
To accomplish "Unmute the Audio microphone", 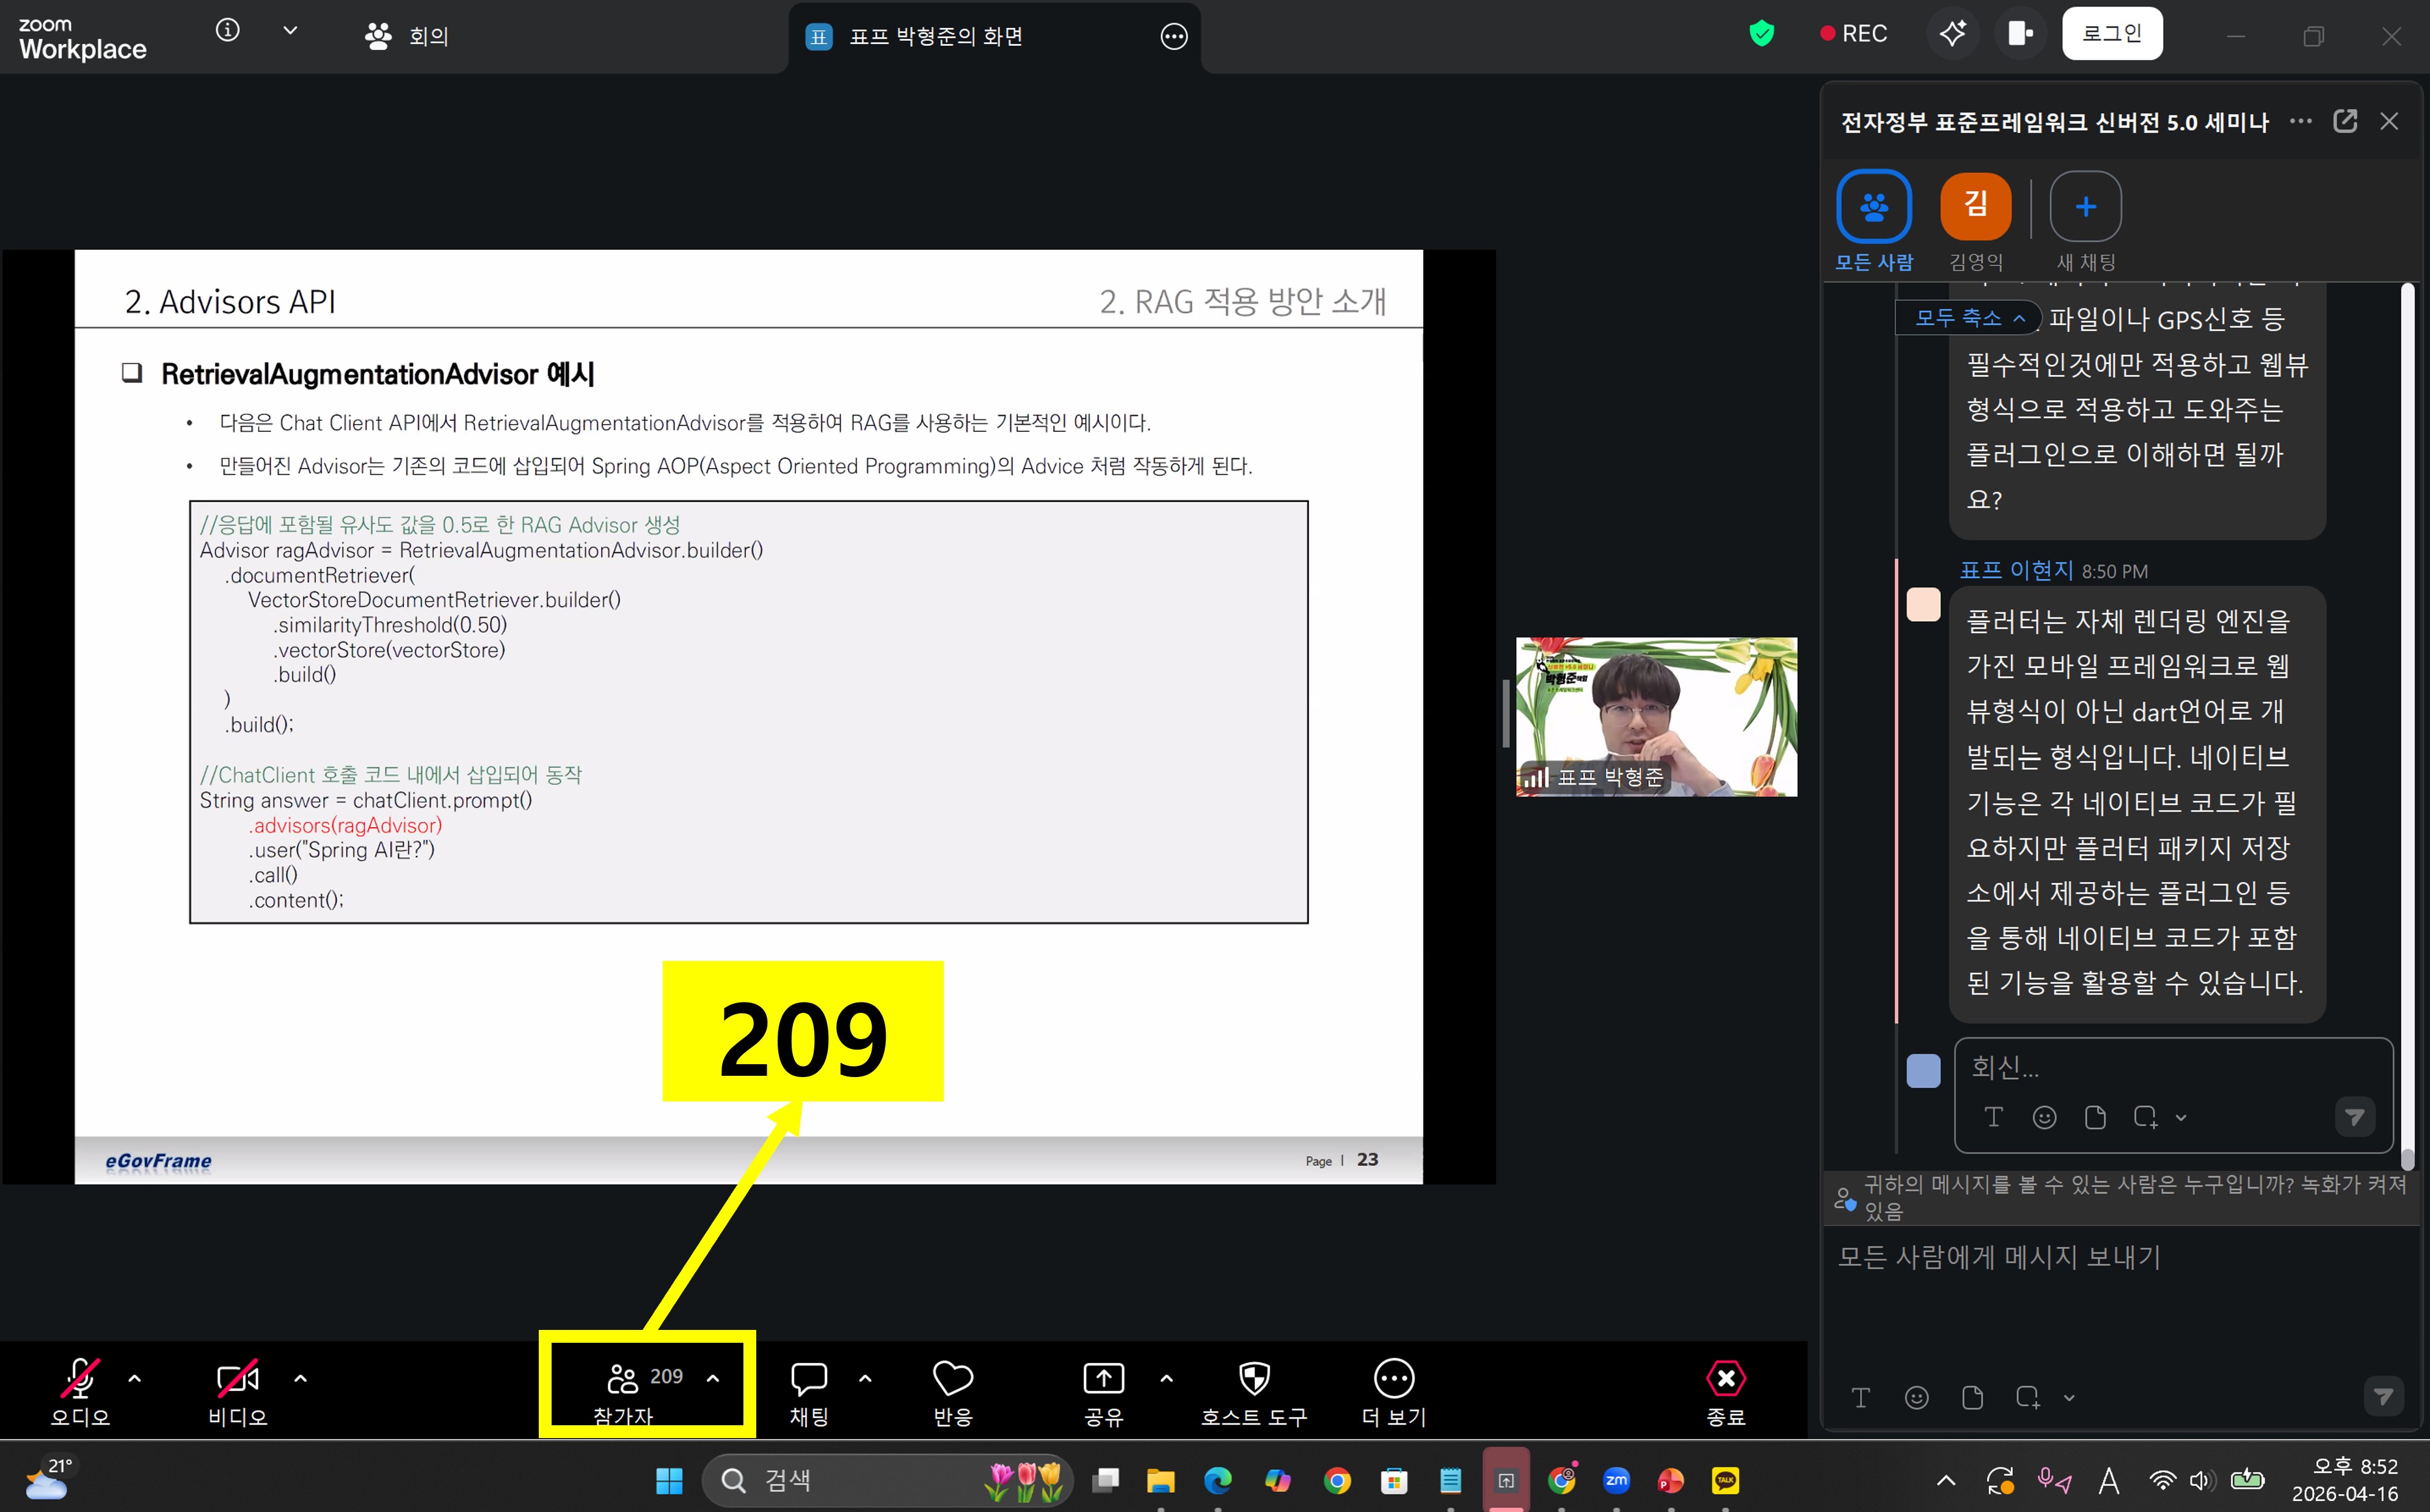I will 80,1380.
